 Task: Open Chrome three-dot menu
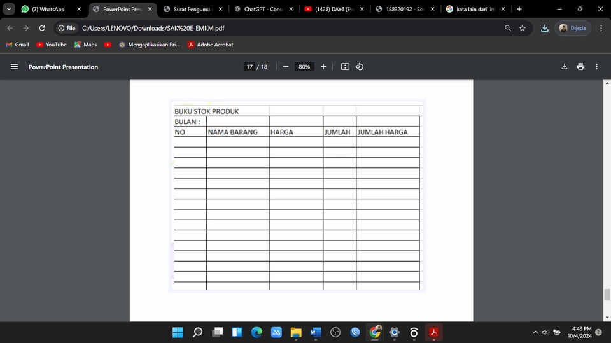tap(601, 28)
